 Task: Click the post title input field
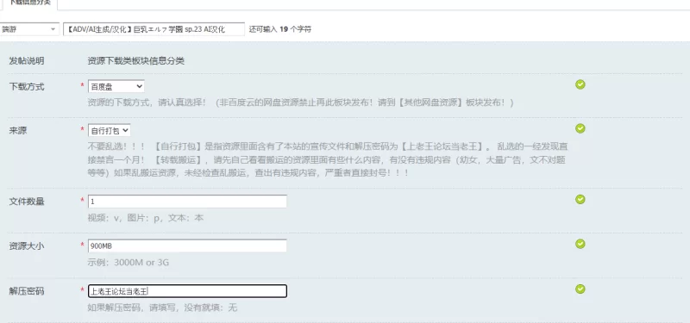tap(154, 29)
